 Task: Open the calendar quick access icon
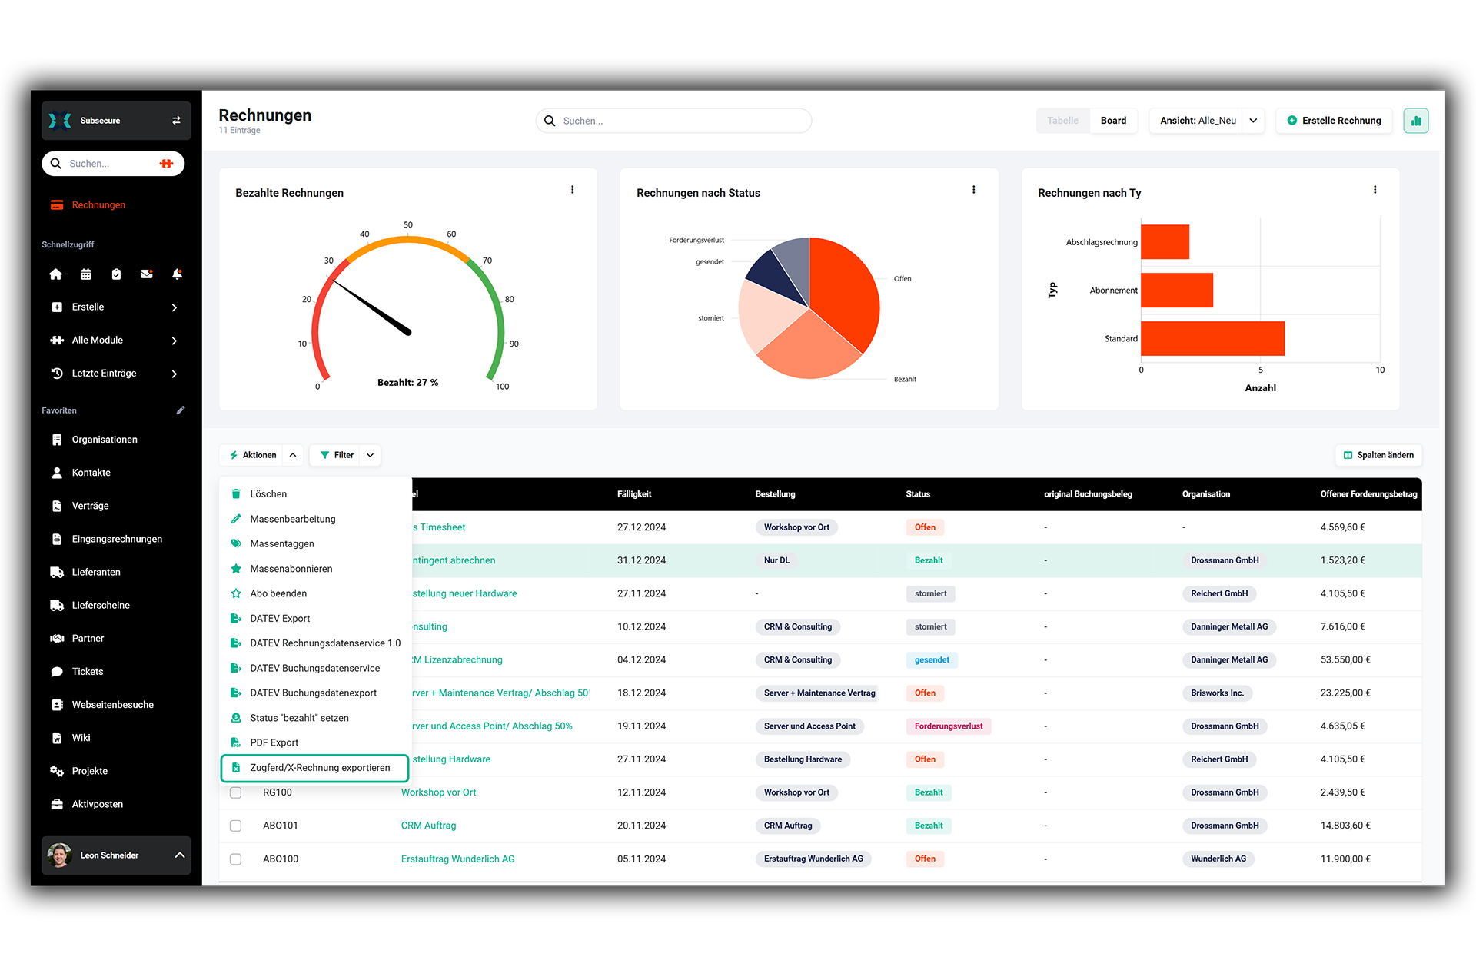(x=86, y=274)
